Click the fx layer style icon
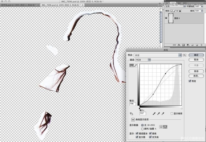The image size is (206, 142). pos(179,44)
